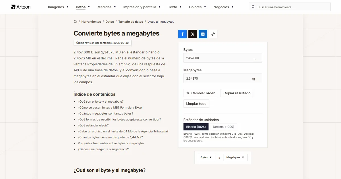Viewport: 341px width, 179px height.
Task: Open the Bytes source unit dropdown
Action: click(206, 157)
